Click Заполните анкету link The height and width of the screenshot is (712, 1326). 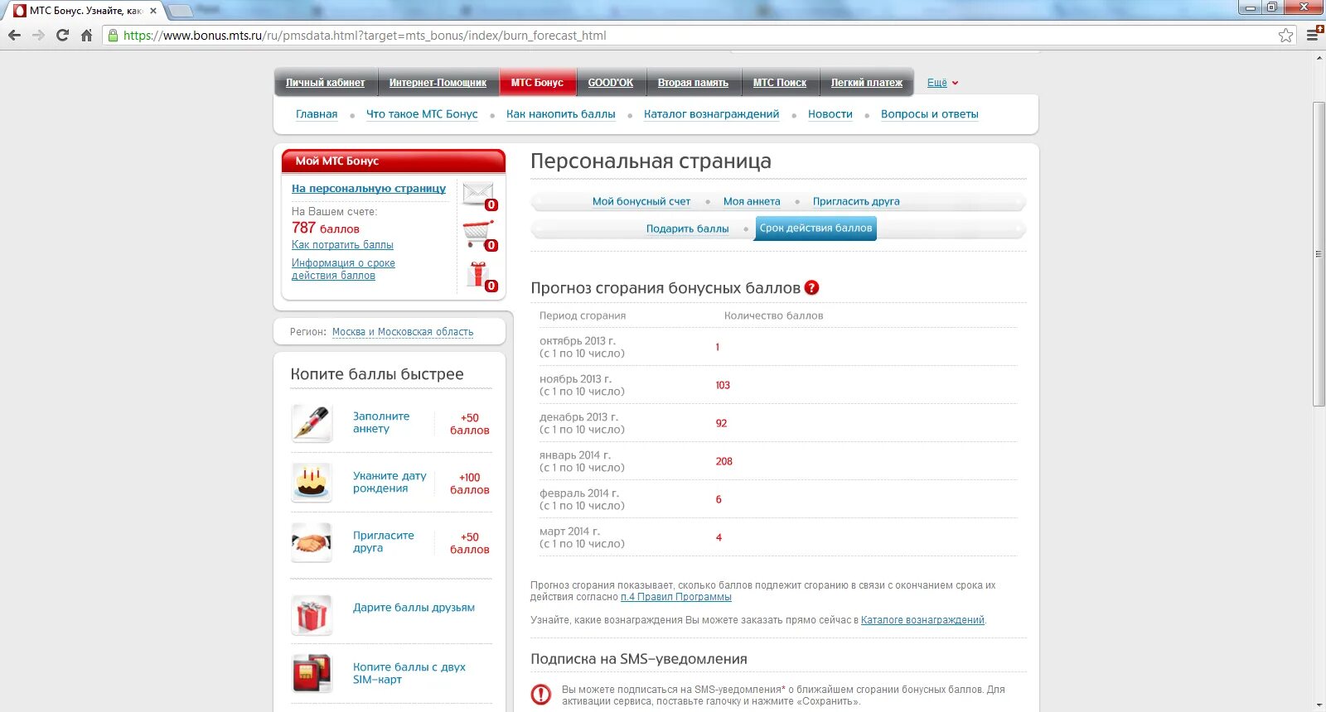(381, 422)
